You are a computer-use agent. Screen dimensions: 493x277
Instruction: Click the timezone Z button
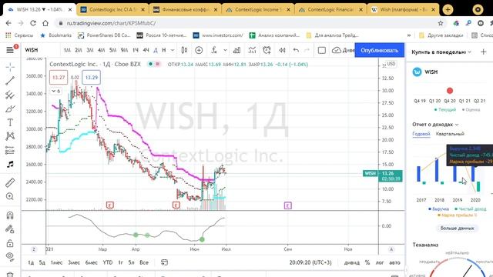pos(34,249)
